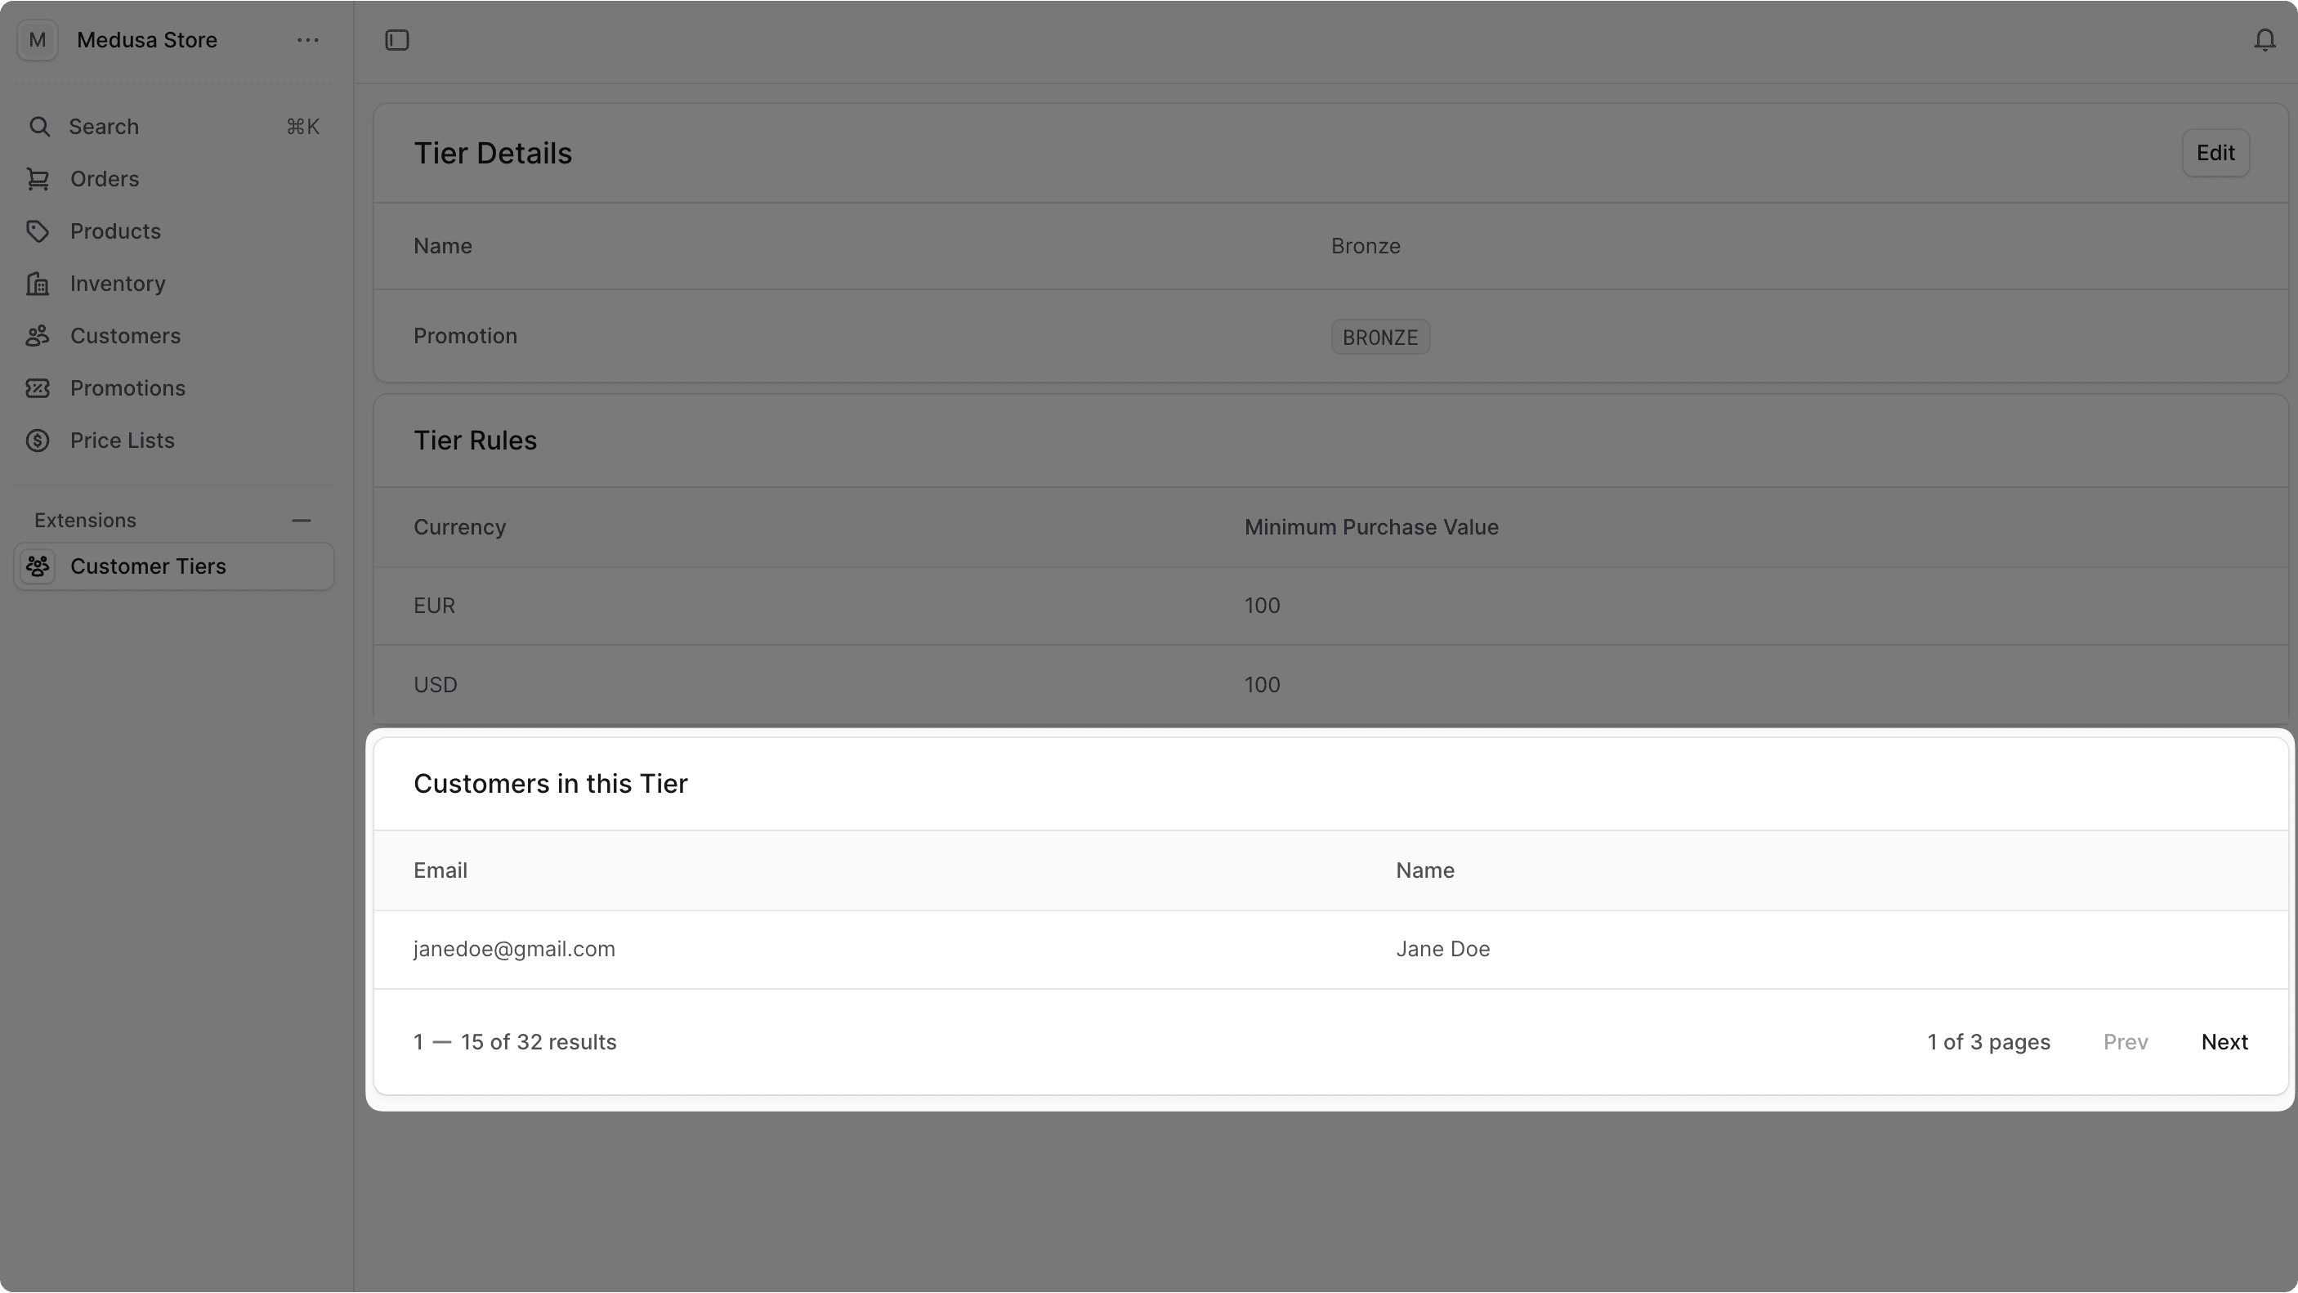Click the Price Lists dollar icon

[x=39, y=440]
